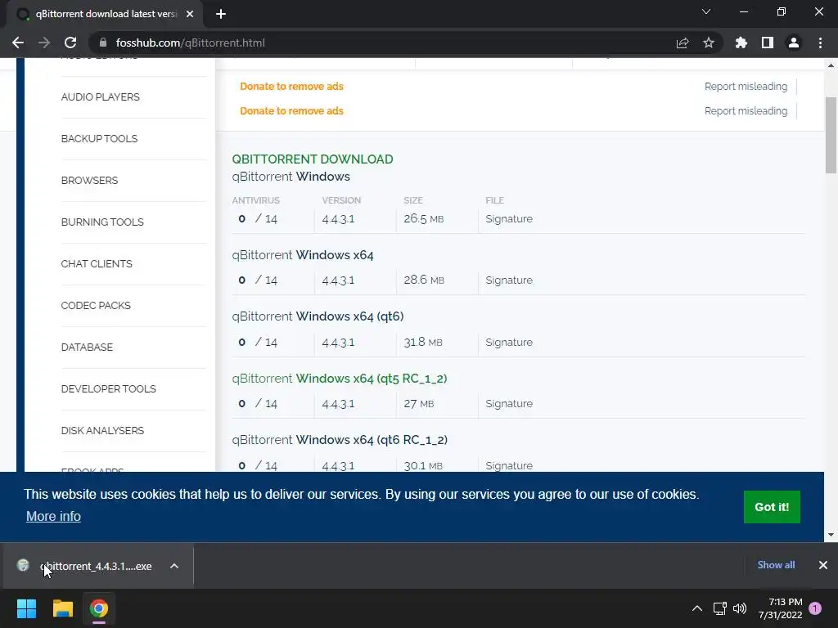Download qBittorrent Windows x64 (qt6 RC_1_2)
Viewport: 838px width, 628px height.
pyautogui.click(x=340, y=440)
